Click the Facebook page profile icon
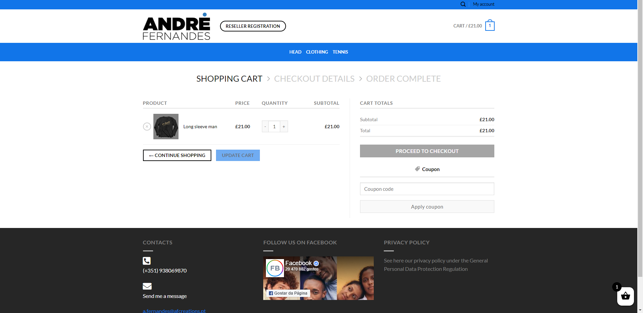The height and width of the screenshot is (313, 643). [x=275, y=268]
